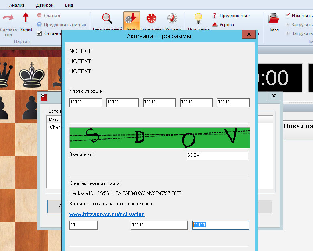Click the captcha code field 'SDQV'

click(x=217, y=156)
